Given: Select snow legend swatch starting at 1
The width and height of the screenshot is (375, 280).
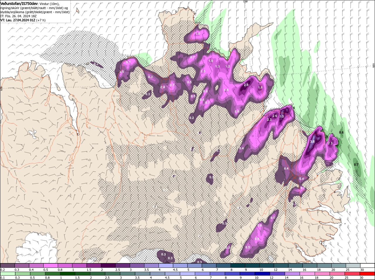Looking at the screenshot, I should 79,265.
